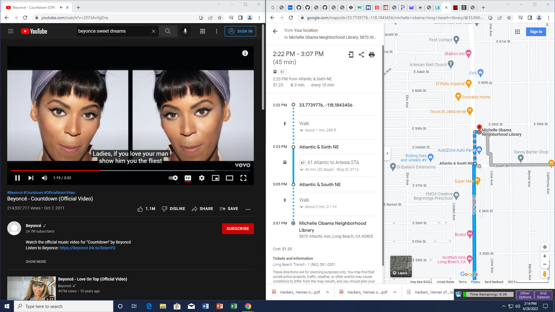Open the Long Beach Transit link
Image resolution: width=555 pixels, height=312 pixels.
288,265
